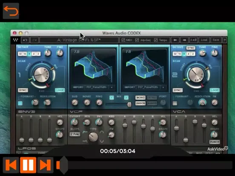The image size is (235, 176).
Task: Click oscillator 2 FM knob
Action: (215, 102)
